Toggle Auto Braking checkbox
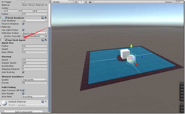185x114 pixels. point(23,72)
